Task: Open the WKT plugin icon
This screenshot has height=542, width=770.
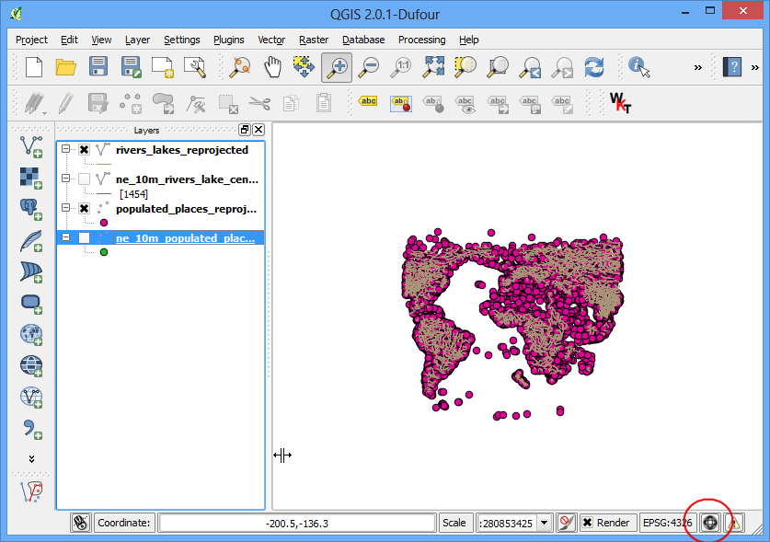Action: [620, 103]
